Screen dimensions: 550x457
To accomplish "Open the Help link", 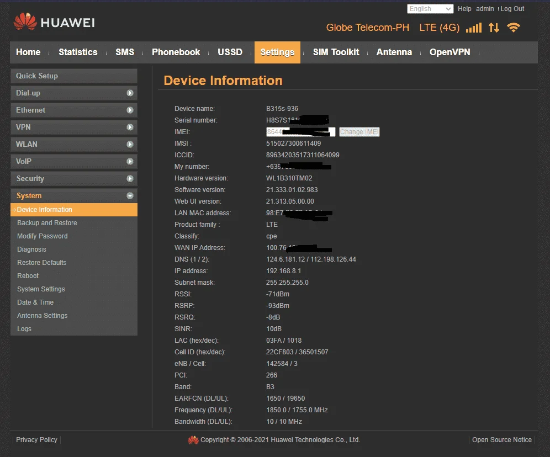I will pos(464,9).
